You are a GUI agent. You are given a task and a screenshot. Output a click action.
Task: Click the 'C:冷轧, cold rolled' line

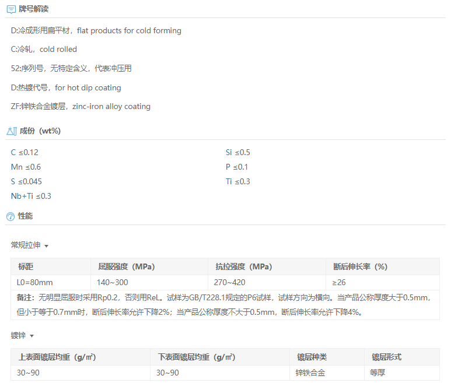pyautogui.click(x=44, y=50)
